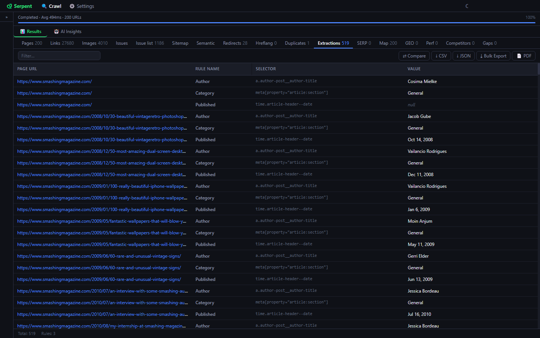The image size is (540, 338).
Task: Open the Competitors tab
Action: pos(460,43)
